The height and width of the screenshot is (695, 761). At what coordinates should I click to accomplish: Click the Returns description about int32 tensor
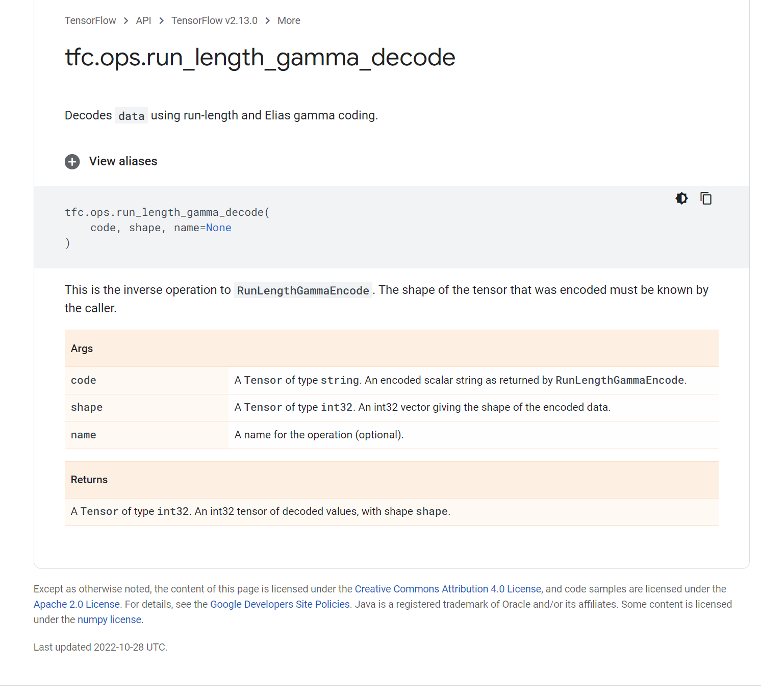(x=392, y=511)
